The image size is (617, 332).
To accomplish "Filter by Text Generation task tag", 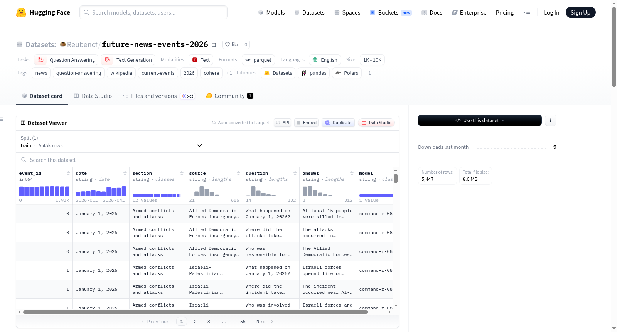I will 128,60.
